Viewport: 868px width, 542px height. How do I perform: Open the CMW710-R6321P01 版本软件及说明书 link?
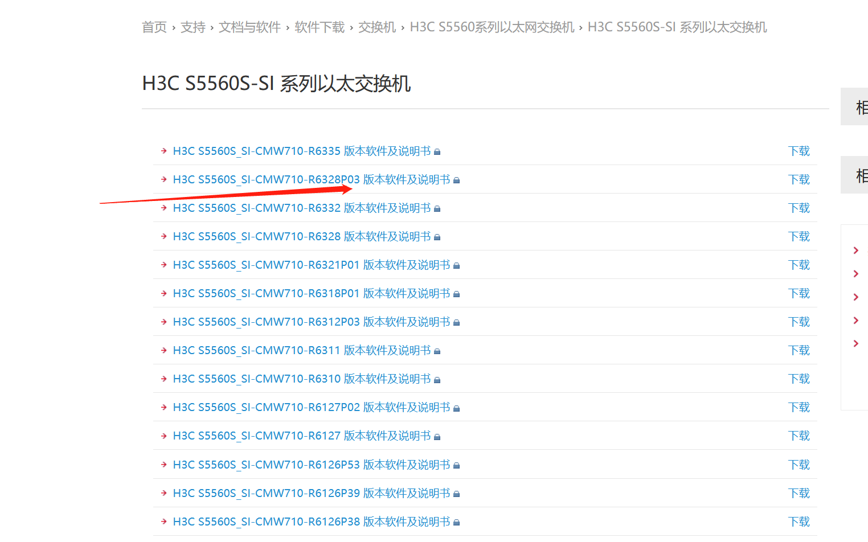[312, 265]
